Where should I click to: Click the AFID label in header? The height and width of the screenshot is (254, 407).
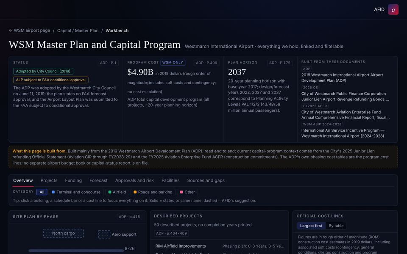click(x=379, y=10)
